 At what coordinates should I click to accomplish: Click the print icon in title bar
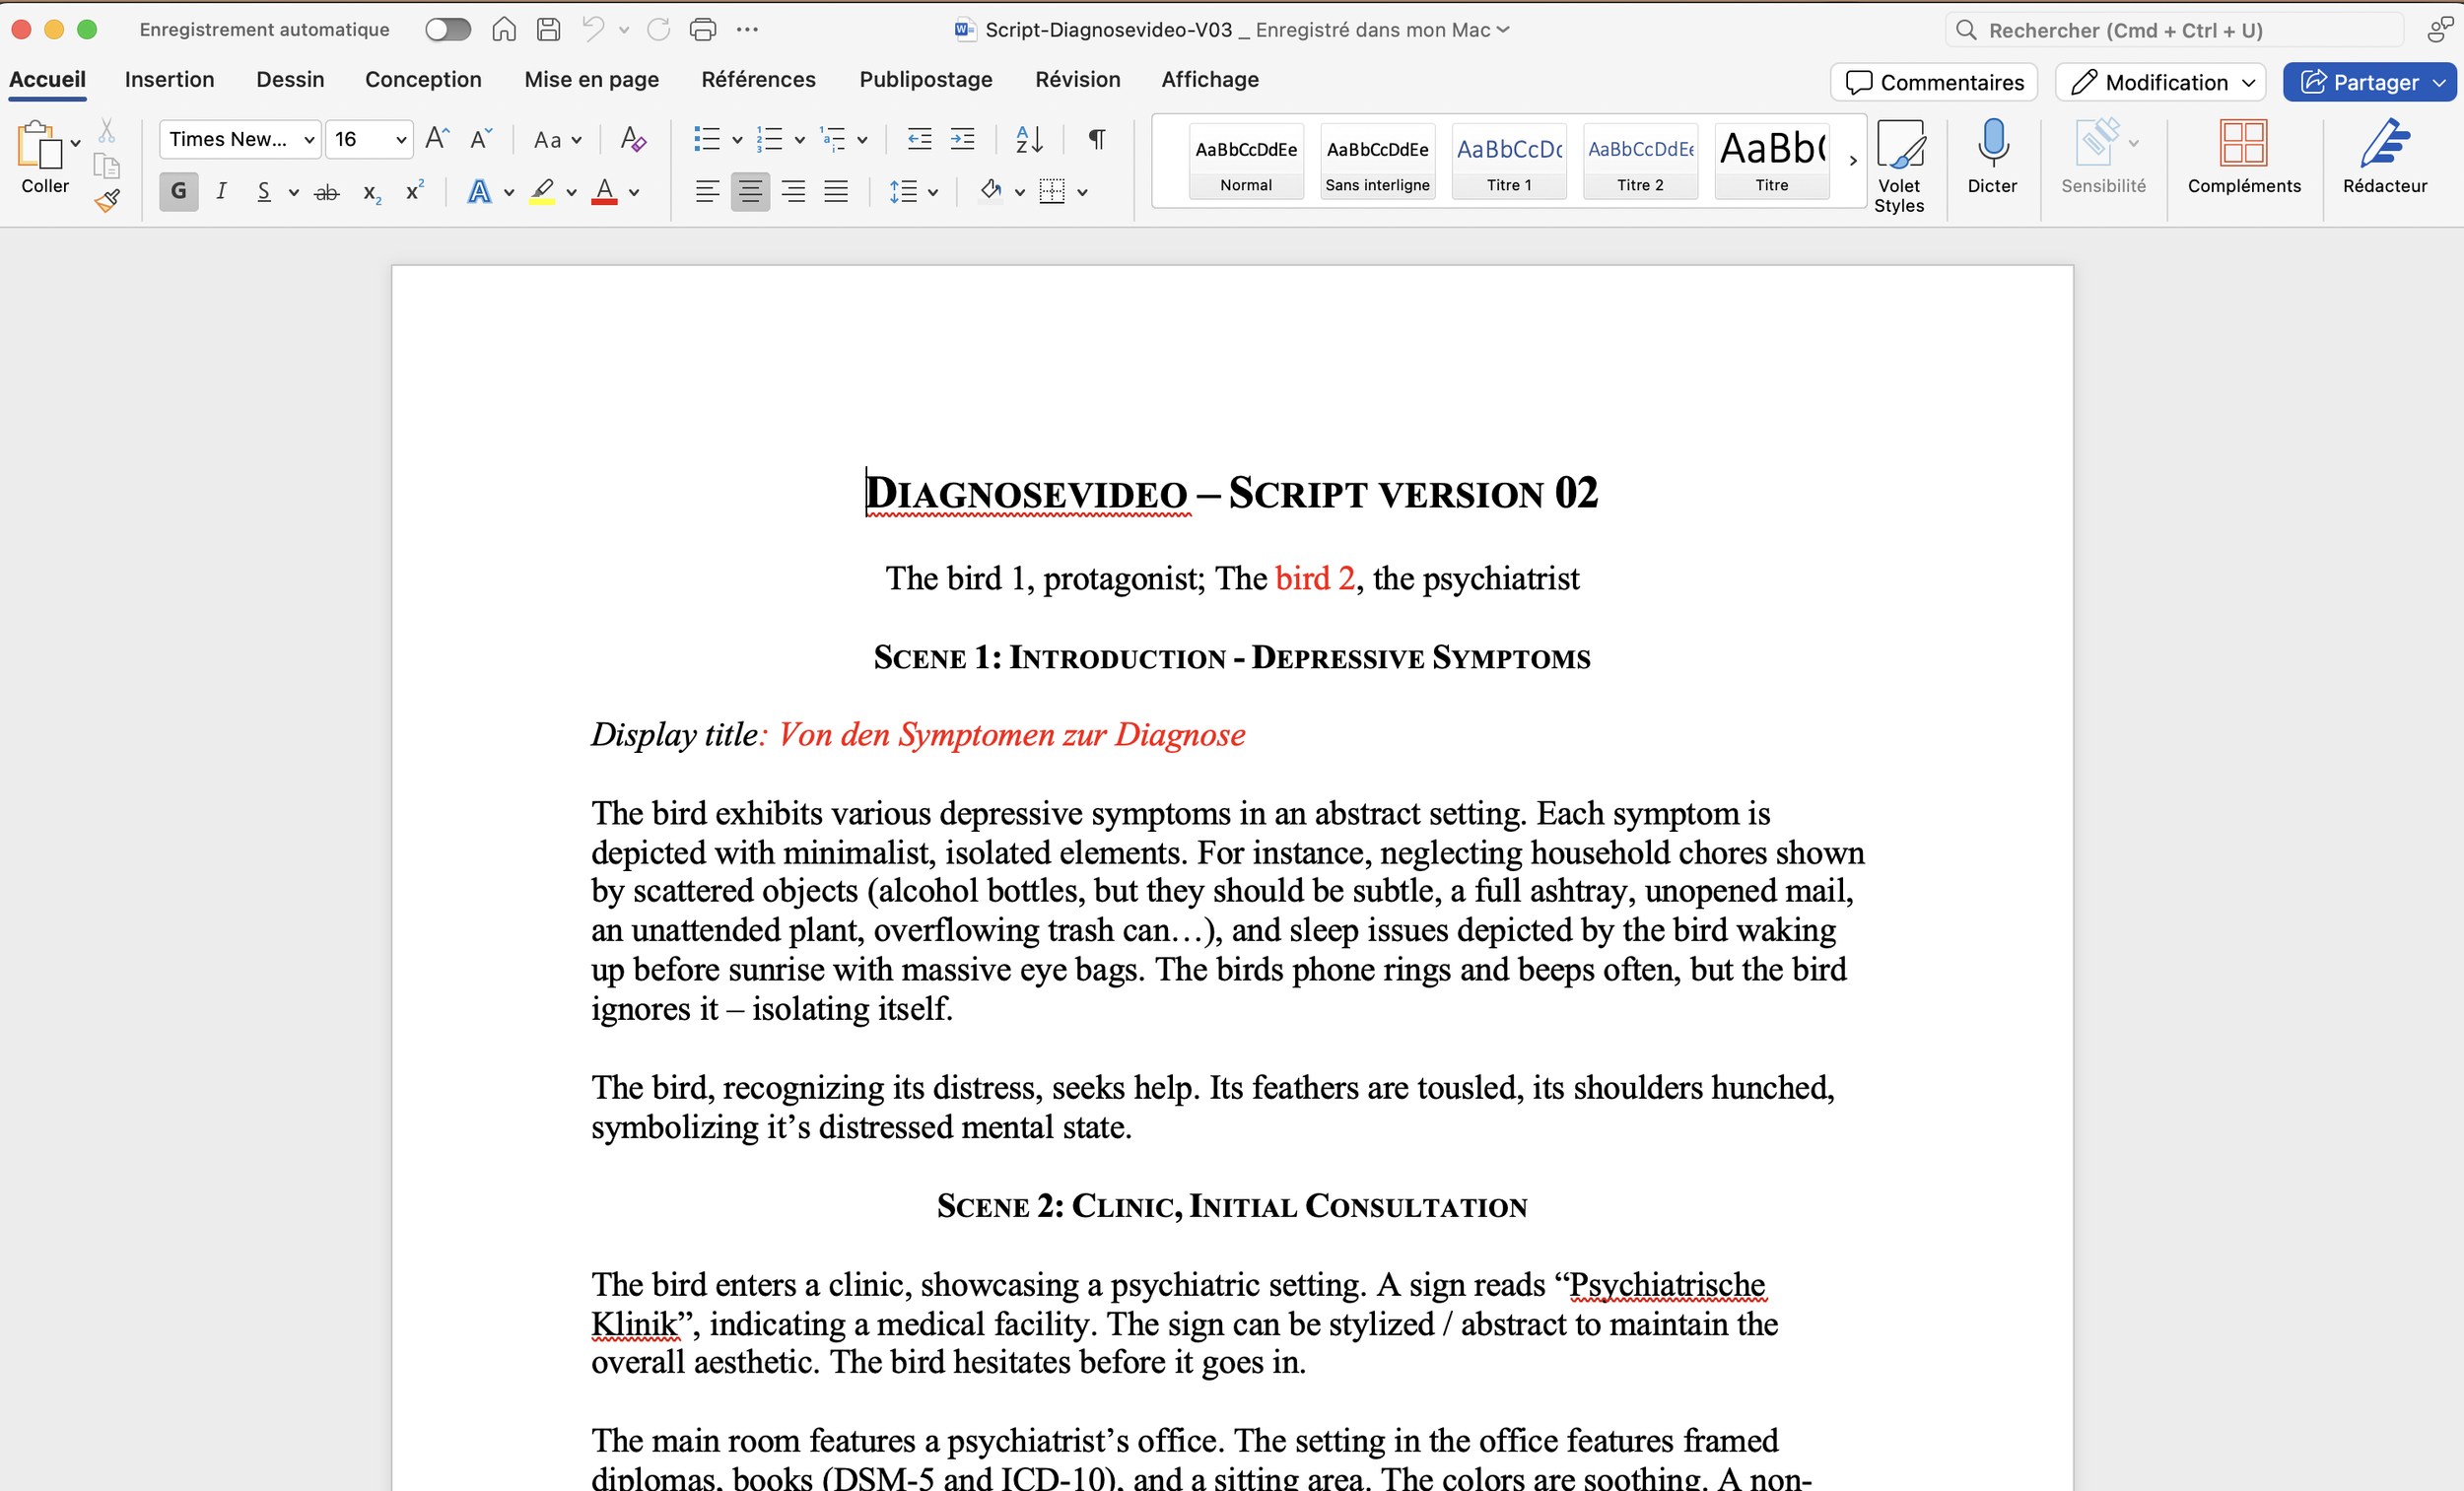point(703,30)
